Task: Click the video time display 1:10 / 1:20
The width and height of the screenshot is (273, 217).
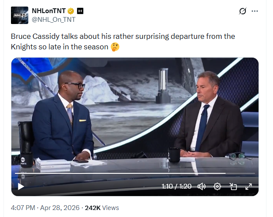Action: 176,186
